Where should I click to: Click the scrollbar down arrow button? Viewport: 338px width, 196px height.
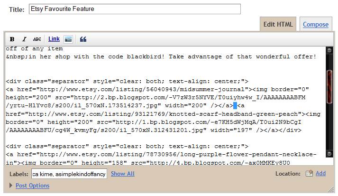[x=329, y=154]
